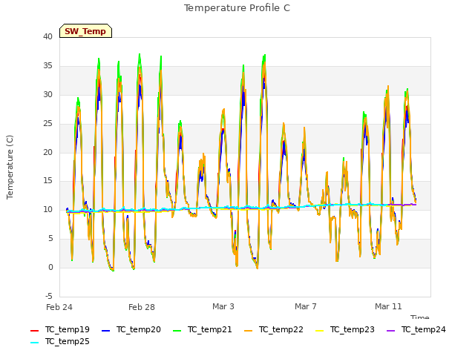Click the 15 y-axis tick label
475x356 pixels.
pyautogui.click(x=47, y=181)
